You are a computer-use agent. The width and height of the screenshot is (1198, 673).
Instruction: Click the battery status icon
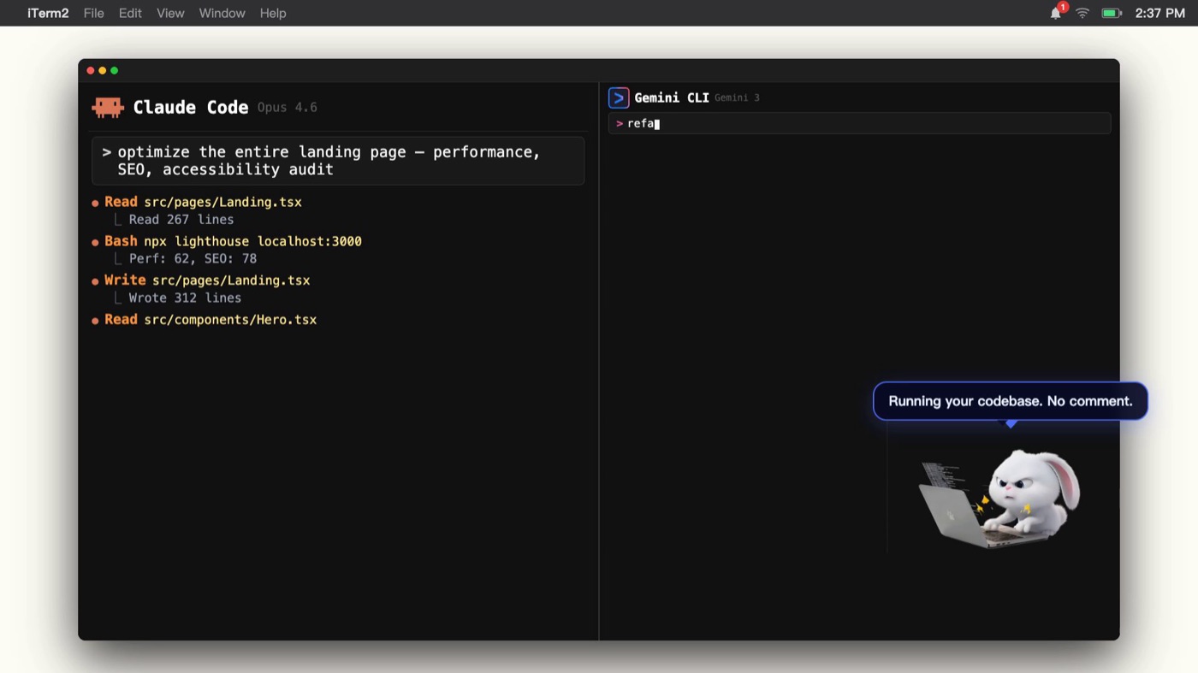(1112, 13)
